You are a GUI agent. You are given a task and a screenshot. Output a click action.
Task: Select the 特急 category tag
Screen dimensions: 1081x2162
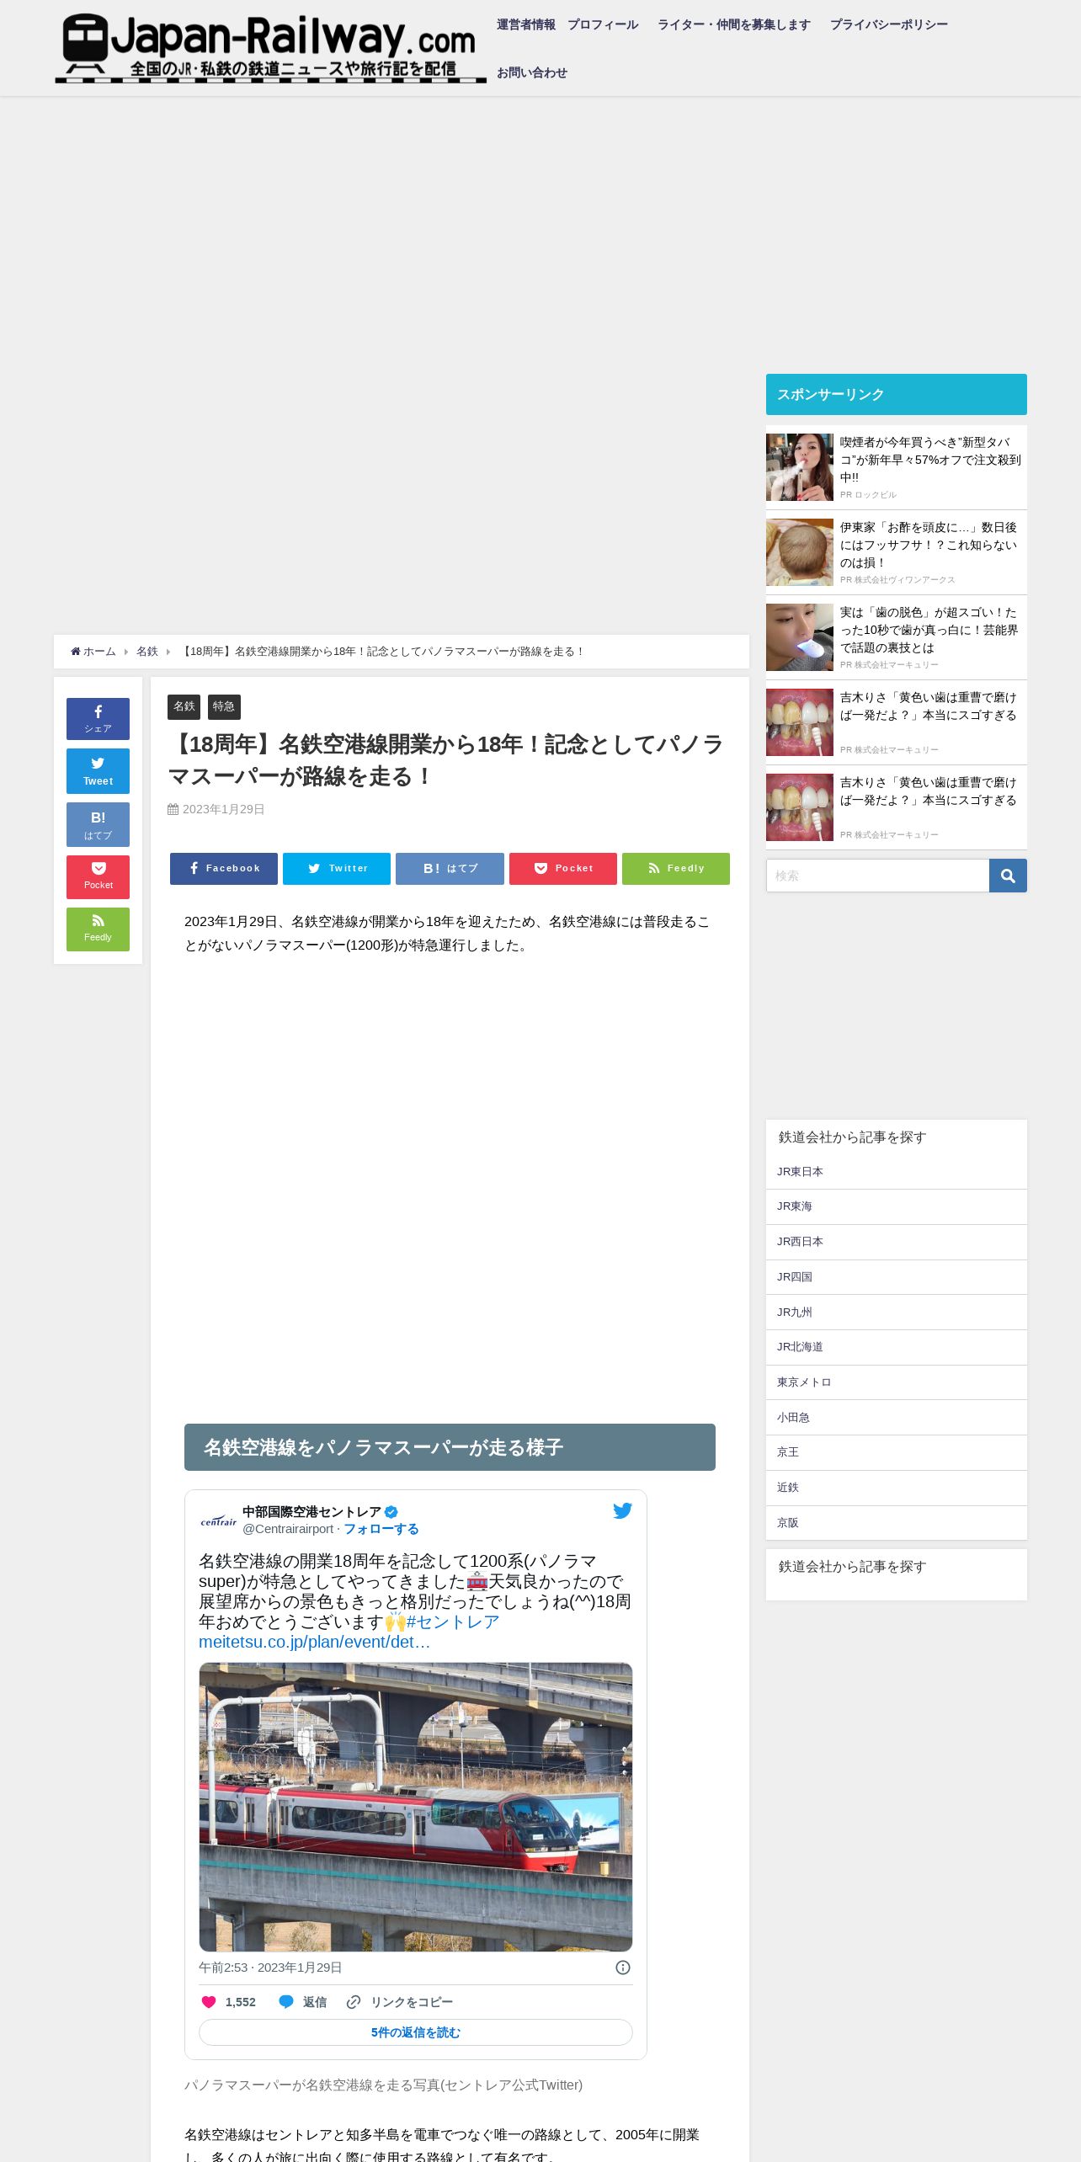coord(224,707)
